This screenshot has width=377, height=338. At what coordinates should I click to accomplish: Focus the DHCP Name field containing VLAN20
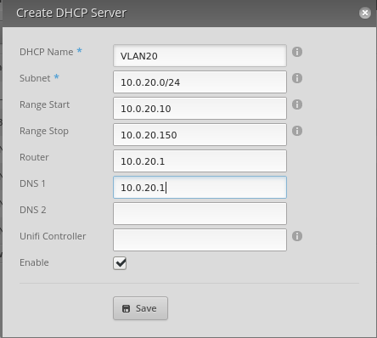click(200, 56)
